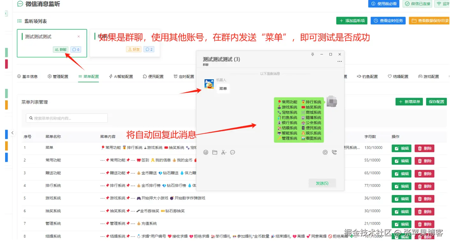Click 保存配置 button
The height and width of the screenshot is (244, 450).
point(436,102)
